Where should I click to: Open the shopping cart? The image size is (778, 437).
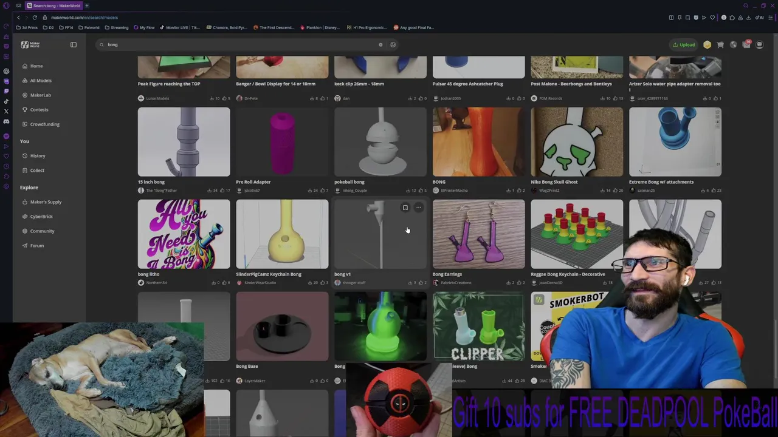(x=720, y=44)
